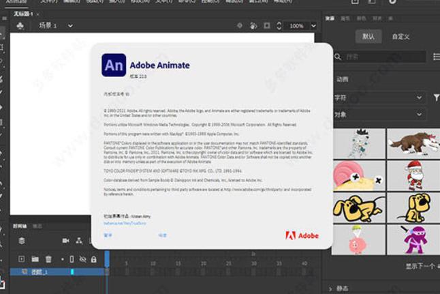The width and height of the screenshot is (440, 294).
Task: Click frame 30 on timeline ruler
Action: point(254,263)
